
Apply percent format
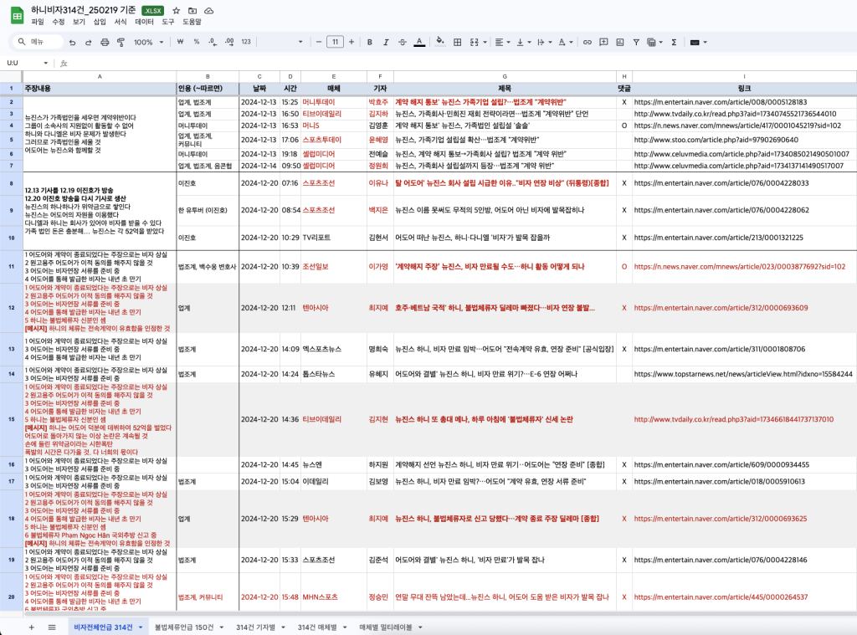point(196,42)
